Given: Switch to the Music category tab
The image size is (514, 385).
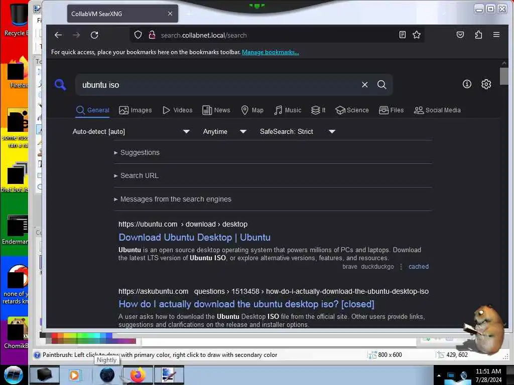Looking at the screenshot, I should pyautogui.click(x=288, y=110).
